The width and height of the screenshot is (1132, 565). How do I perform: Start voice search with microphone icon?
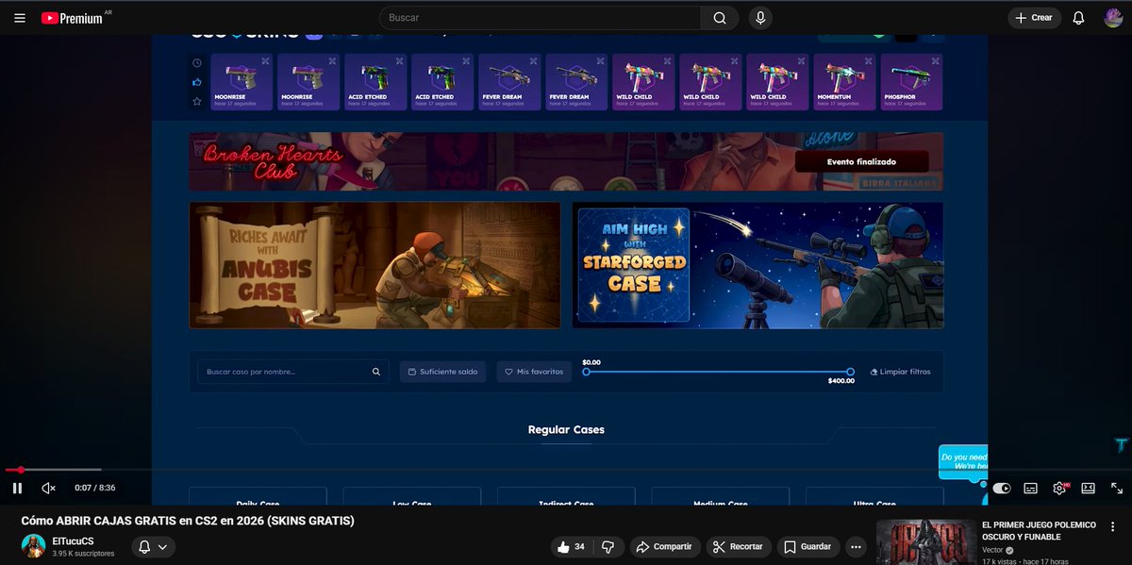(760, 18)
